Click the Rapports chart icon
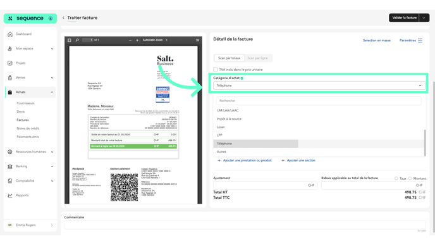Screen dimensions: 435x245 coord(10,195)
